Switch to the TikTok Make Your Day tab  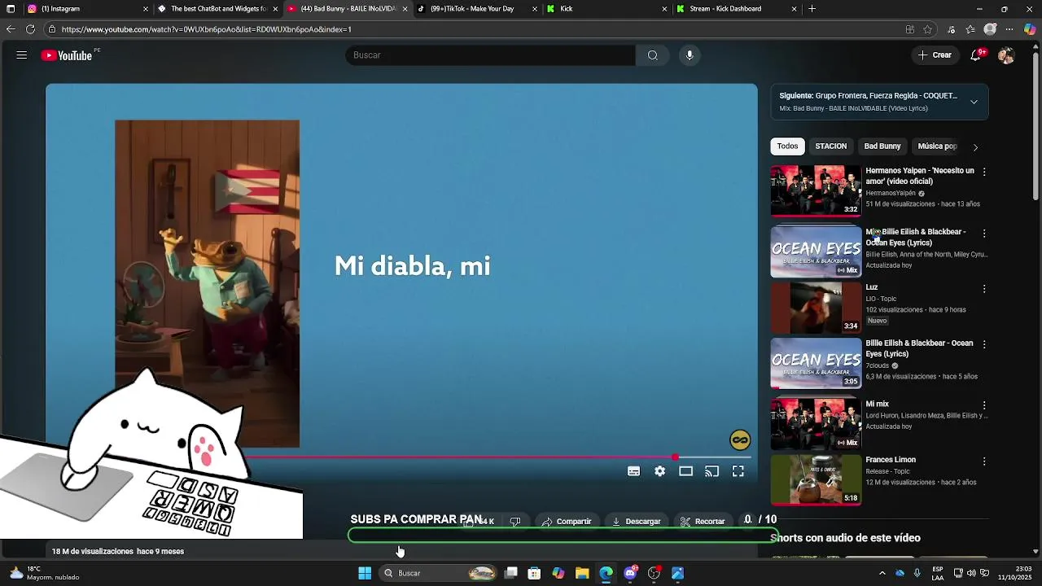pos(479,9)
